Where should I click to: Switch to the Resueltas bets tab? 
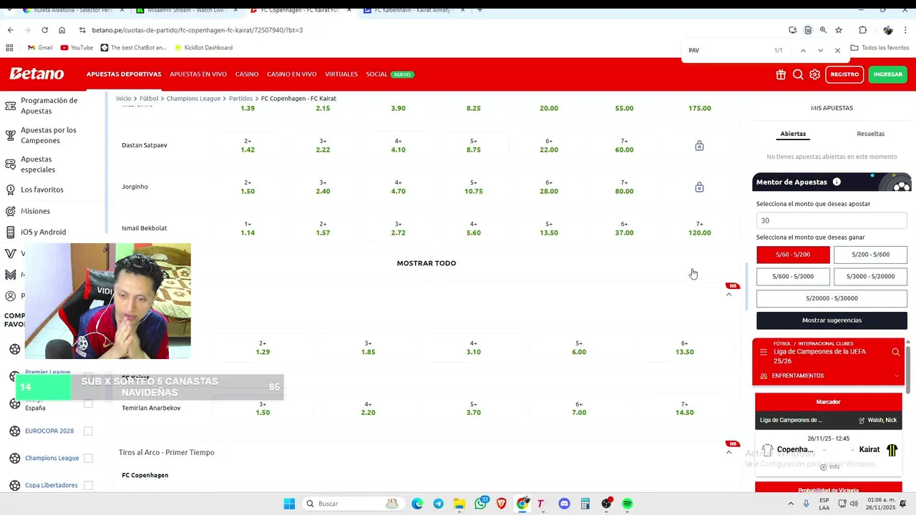coord(870,134)
